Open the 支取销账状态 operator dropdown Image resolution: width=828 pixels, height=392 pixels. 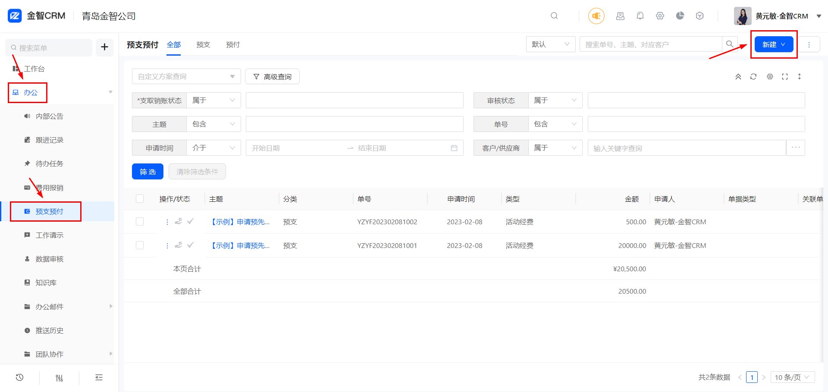coord(213,100)
